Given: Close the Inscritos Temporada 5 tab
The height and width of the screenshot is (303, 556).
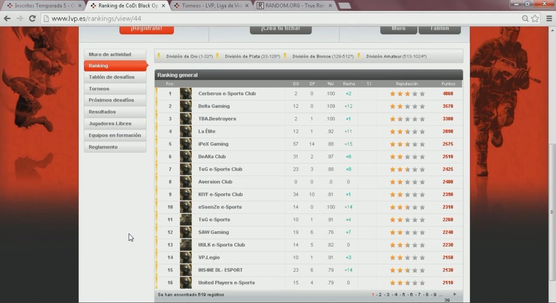Looking at the screenshot, I should (x=80, y=6).
